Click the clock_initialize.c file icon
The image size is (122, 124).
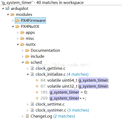pyautogui.click(x=32, y=74)
